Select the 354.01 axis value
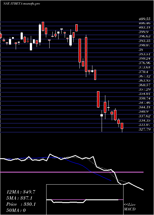 [144, 94]
